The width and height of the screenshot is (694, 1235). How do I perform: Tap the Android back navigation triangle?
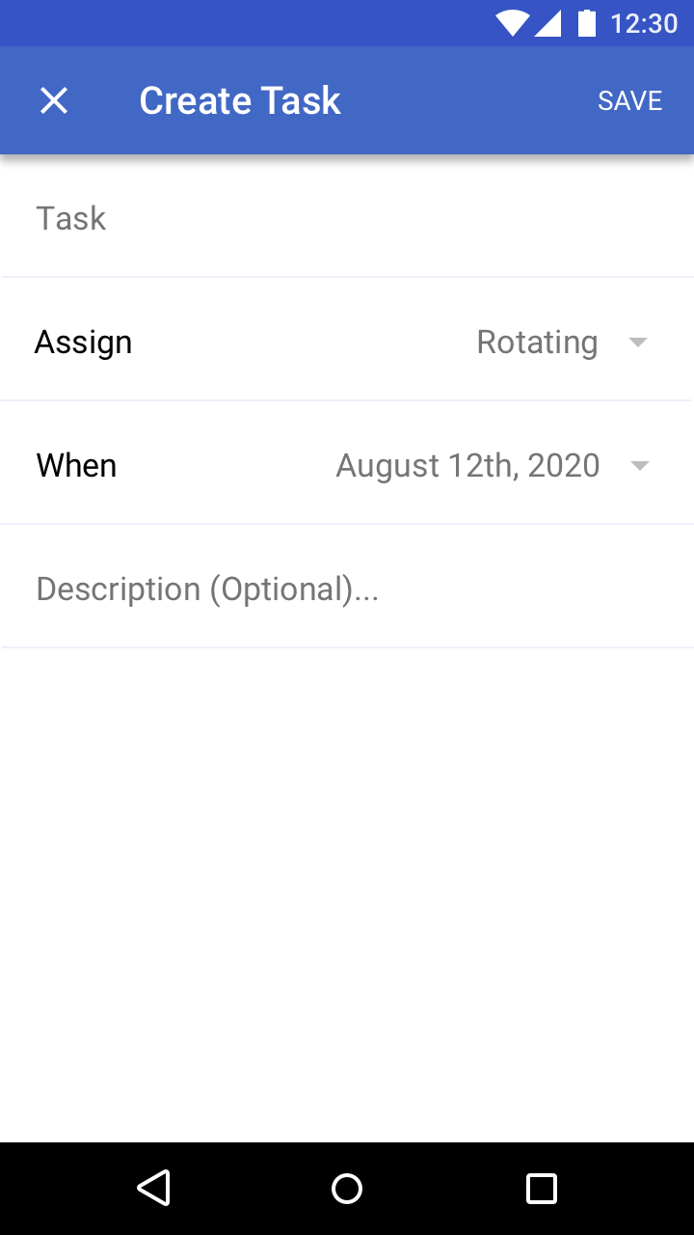click(154, 1188)
